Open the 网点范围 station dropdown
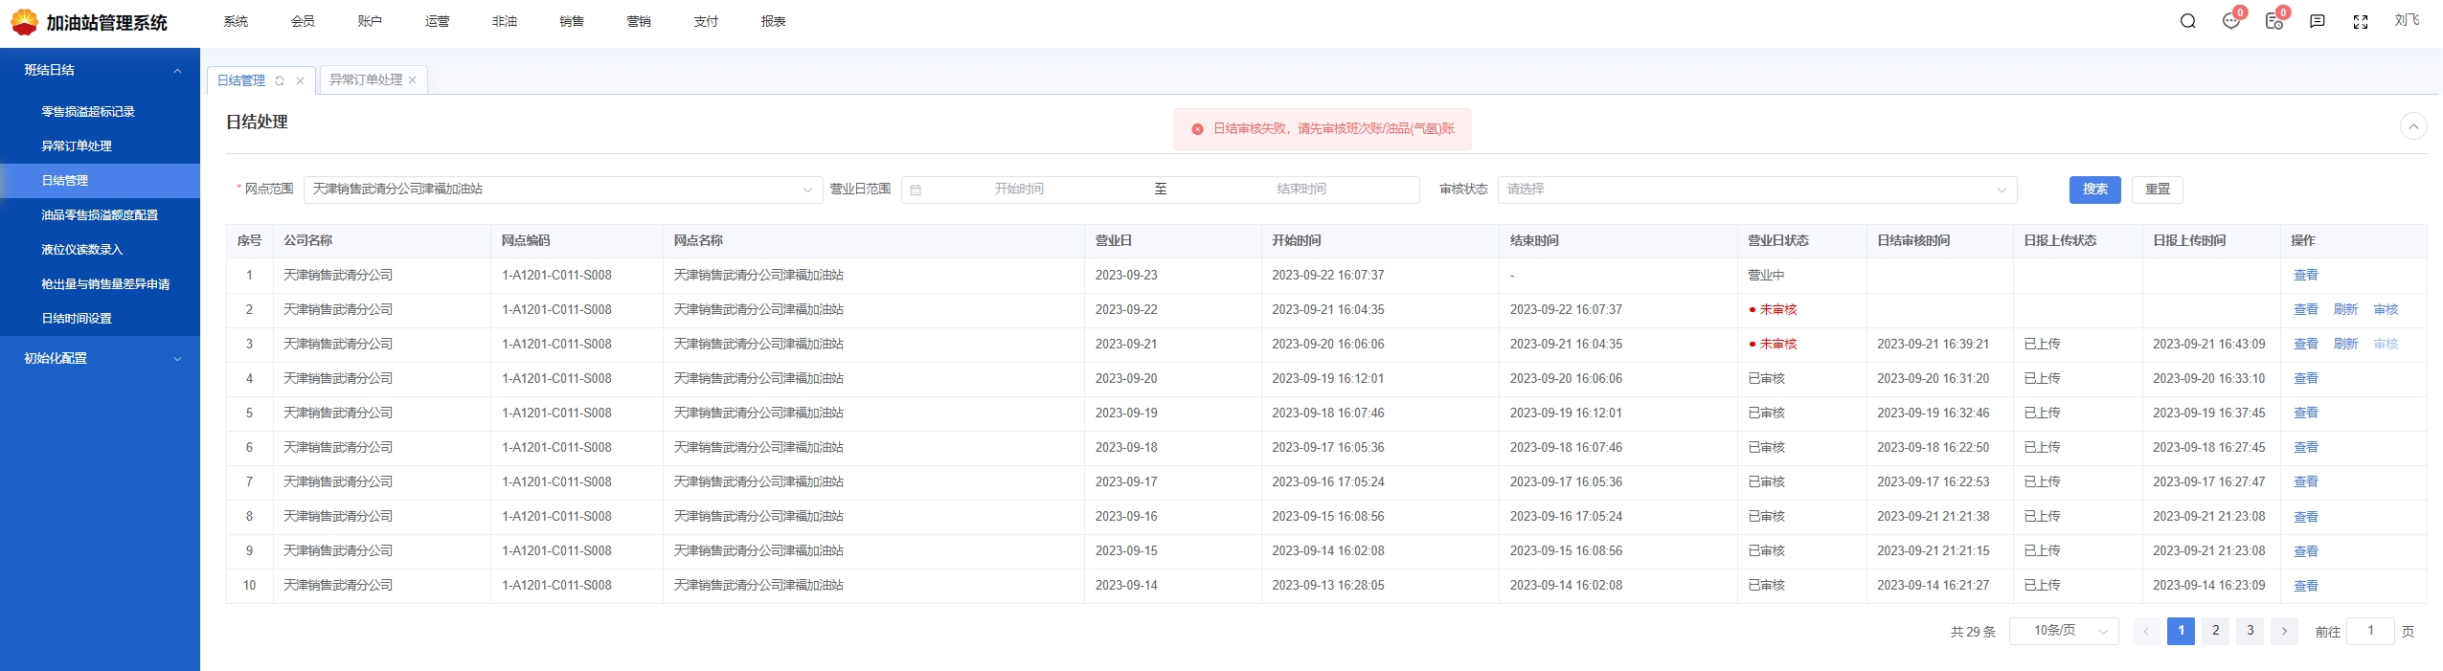This screenshot has height=671, width=2443. 562,190
